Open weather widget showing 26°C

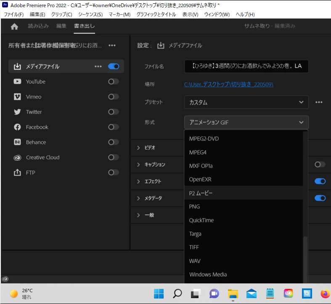[x=21, y=293]
